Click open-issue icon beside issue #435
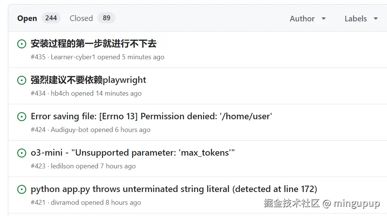 [x=22, y=44]
